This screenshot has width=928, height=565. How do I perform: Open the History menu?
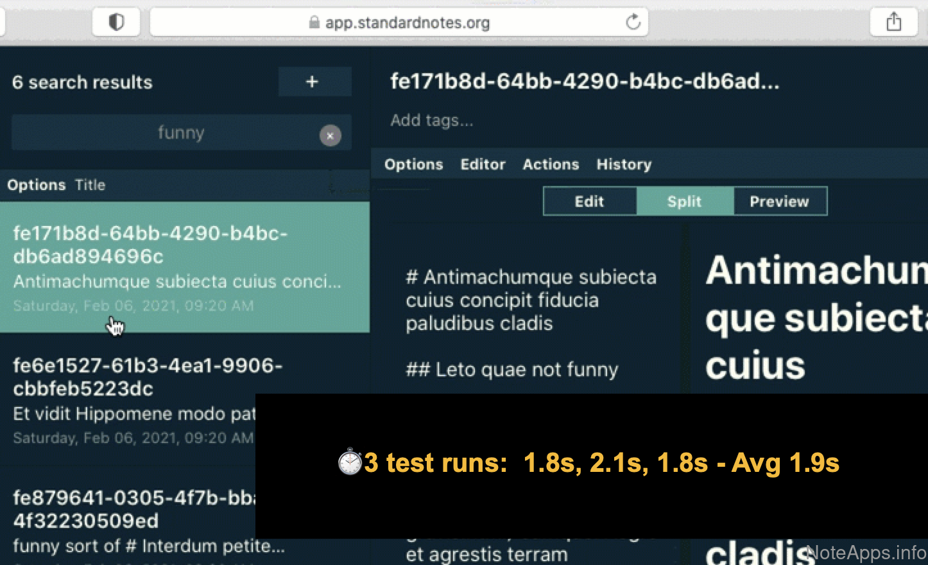click(x=624, y=164)
